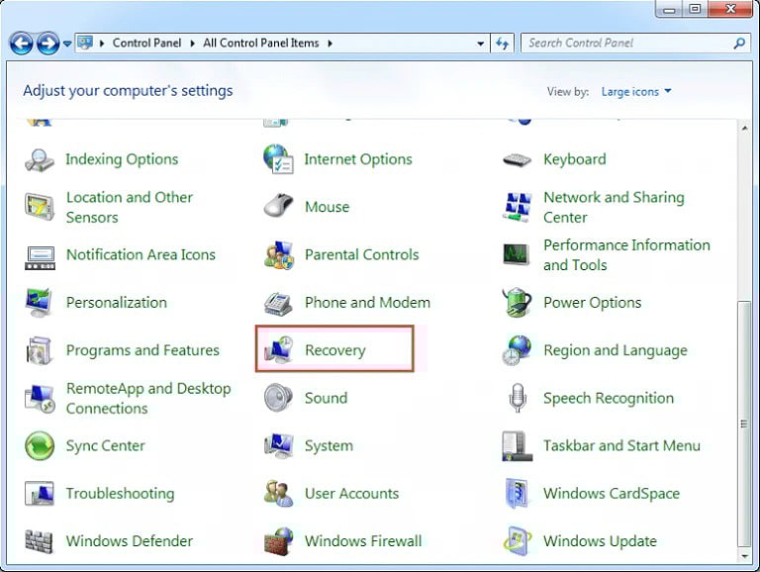The height and width of the screenshot is (572, 760).
Task: Click the scrollbar up arrow
Action: (744, 128)
